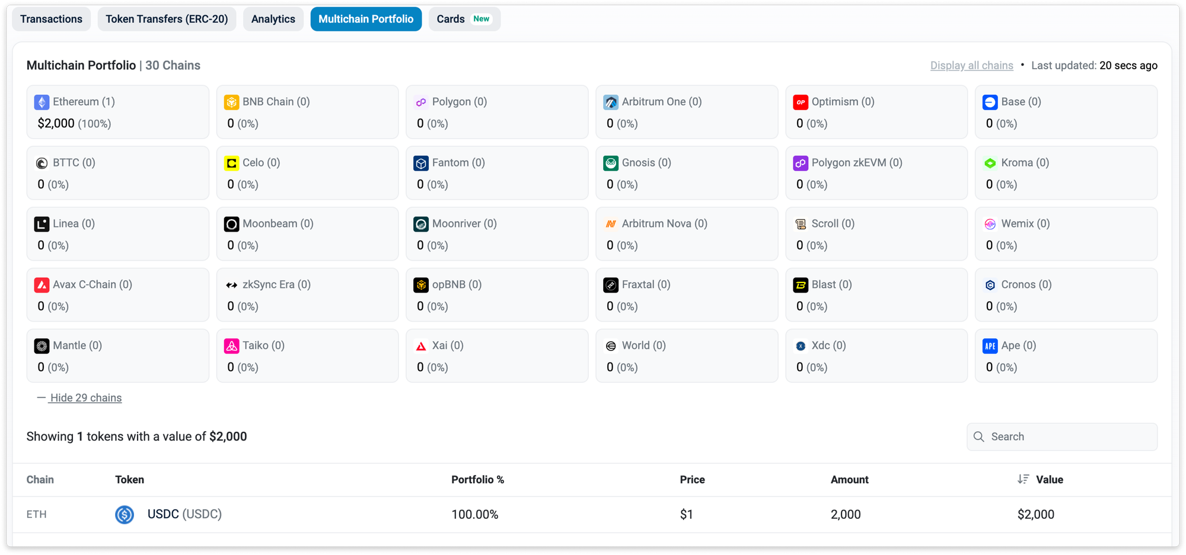Select the zkSync Era chain card
The image size is (1186, 555).
(x=307, y=295)
